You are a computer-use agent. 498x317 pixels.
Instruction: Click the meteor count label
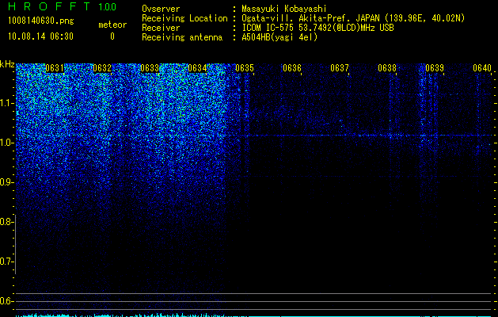(112, 25)
